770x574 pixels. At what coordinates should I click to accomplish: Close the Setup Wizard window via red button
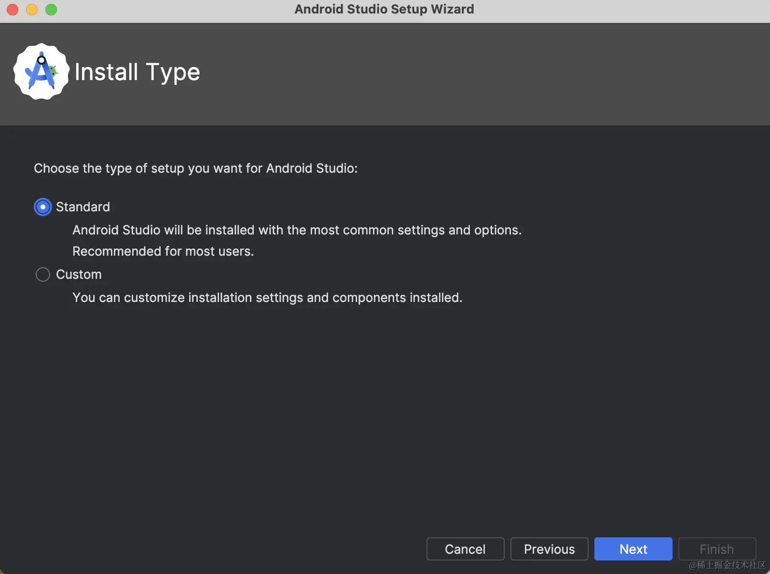click(x=13, y=10)
